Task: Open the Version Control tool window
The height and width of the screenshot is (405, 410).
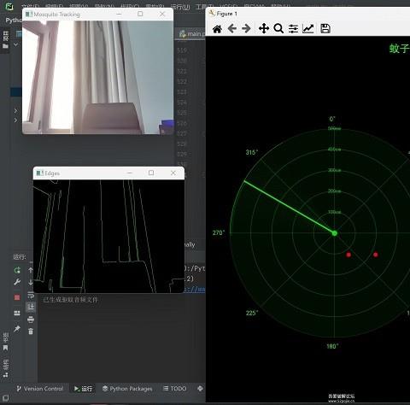Action: pos(40,389)
